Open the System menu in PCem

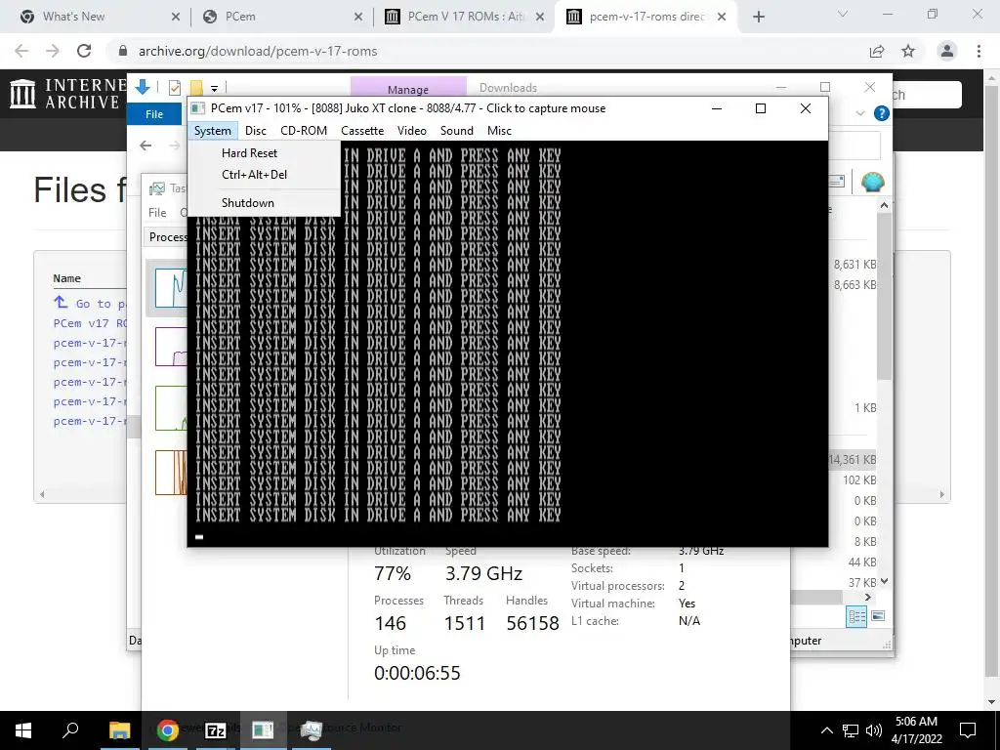[212, 131]
